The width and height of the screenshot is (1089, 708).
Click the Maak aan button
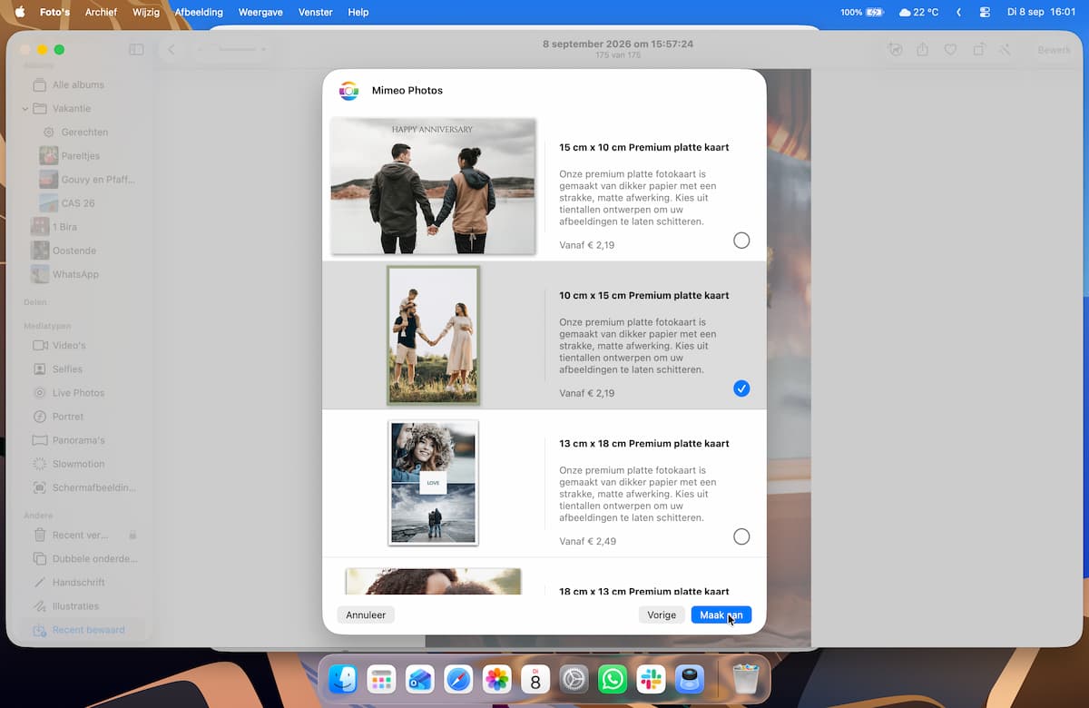(721, 615)
